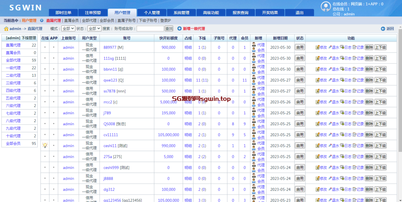
Task: Click 启用 status button in the j789 row
Action: [x=300, y=113]
